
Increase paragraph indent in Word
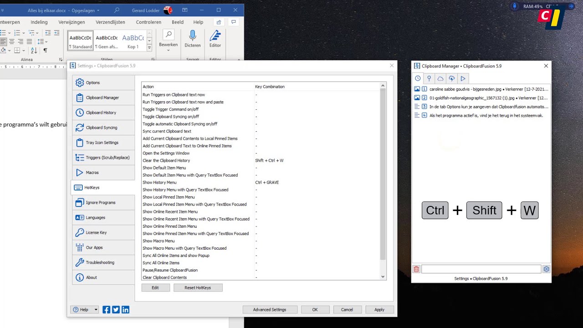[56, 33]
